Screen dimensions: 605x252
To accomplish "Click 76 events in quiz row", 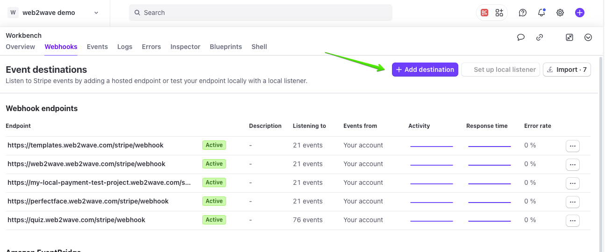I will point(307,220).
